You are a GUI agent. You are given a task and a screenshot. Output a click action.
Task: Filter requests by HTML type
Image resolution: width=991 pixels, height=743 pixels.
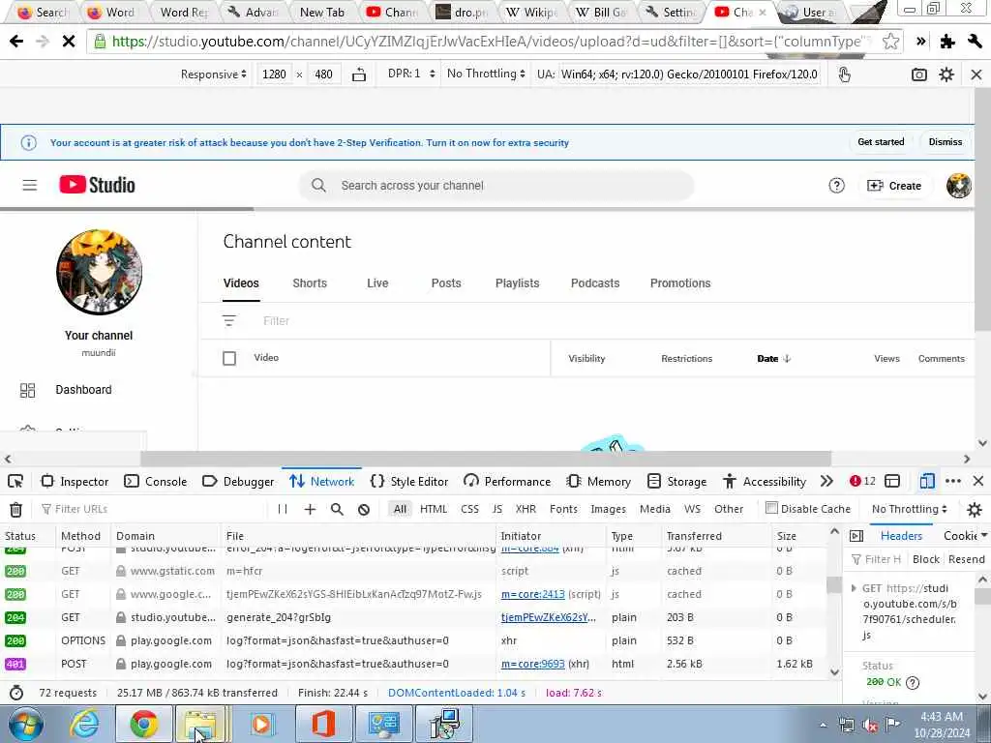pos(434,509)
